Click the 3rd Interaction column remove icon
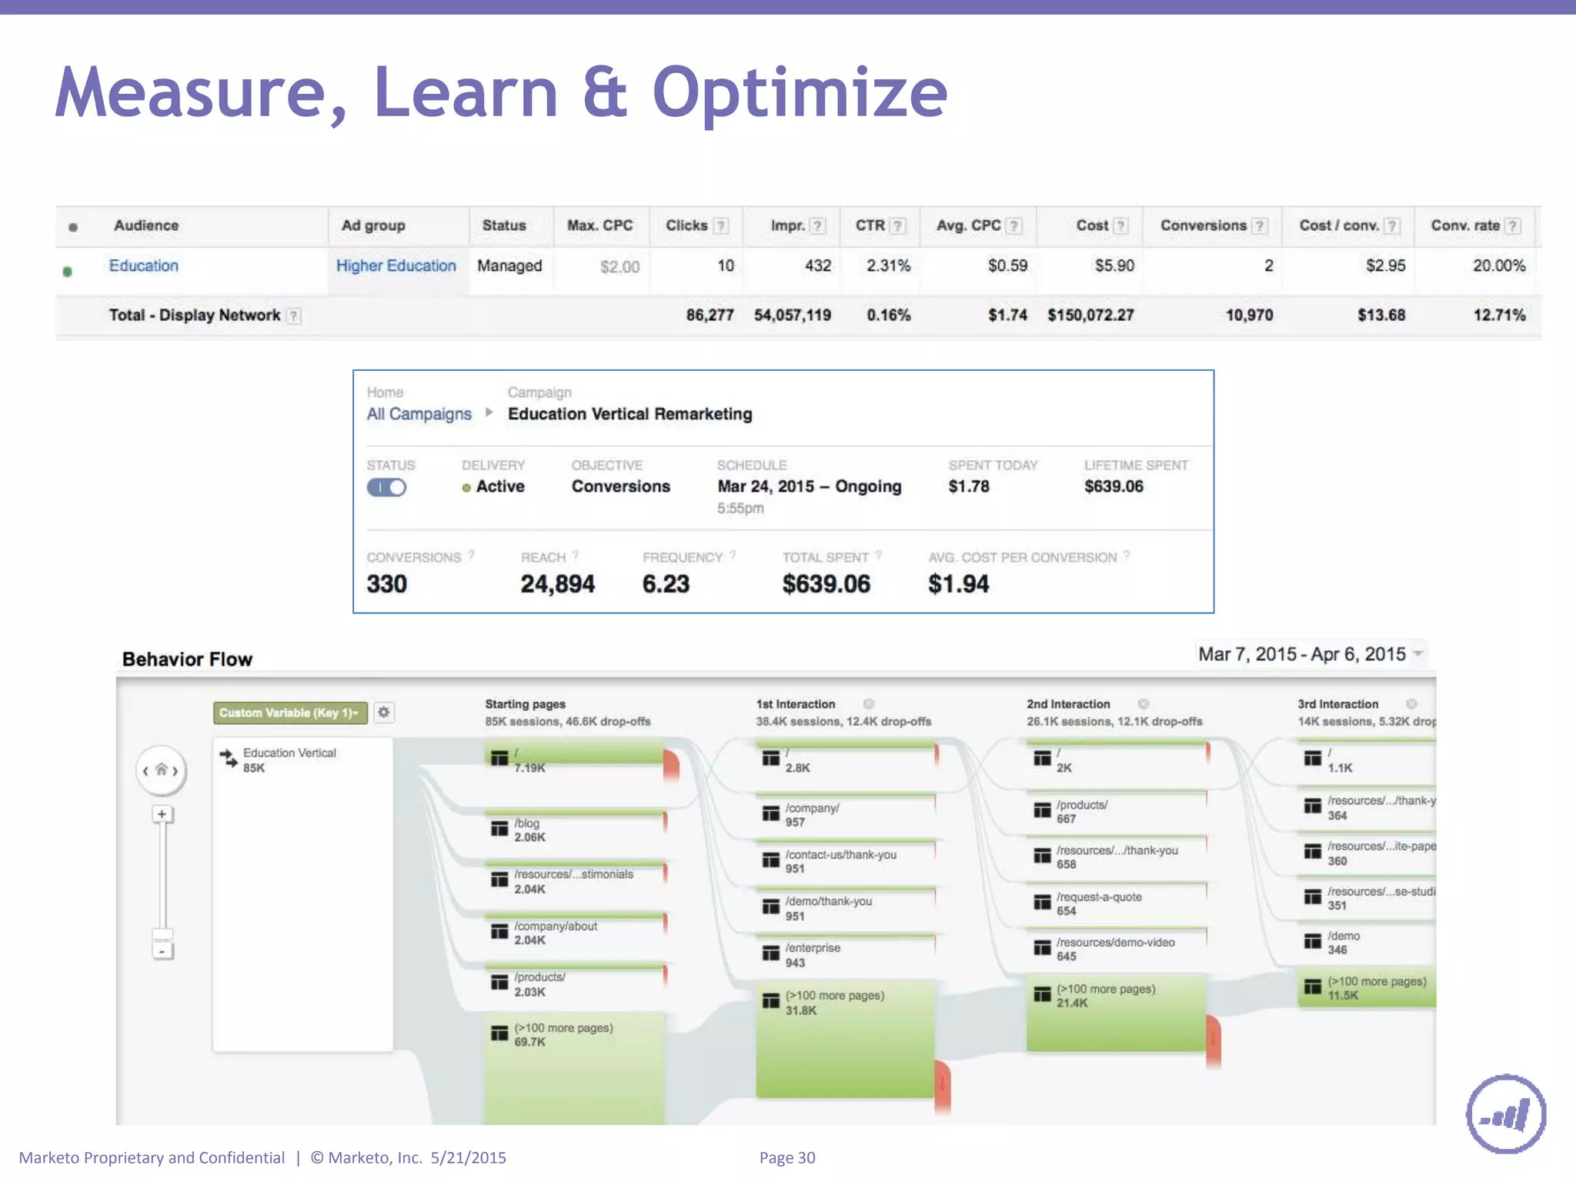The height and width of the screenshot is (1182, 1576). coord(1411,704)
